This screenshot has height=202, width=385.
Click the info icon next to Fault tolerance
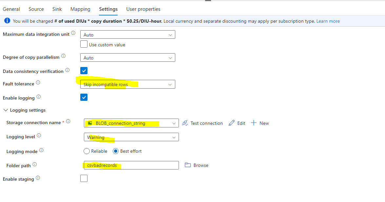38,82
